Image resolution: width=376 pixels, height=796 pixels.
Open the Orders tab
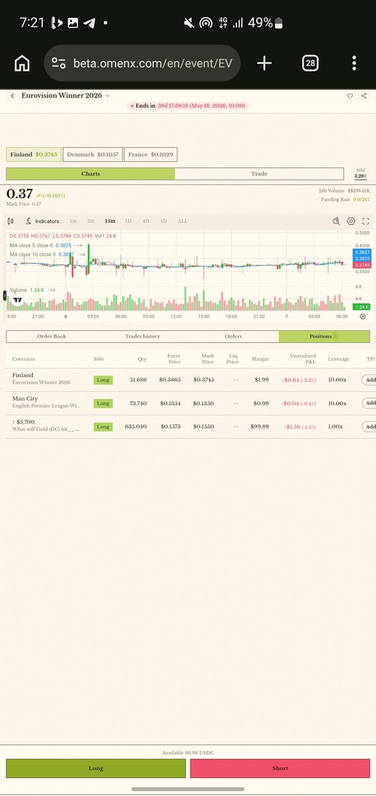tap(233, 336)
